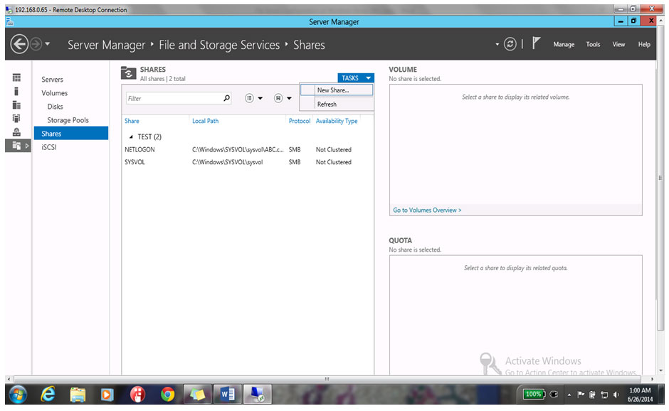This screenshot has width=669, height=411.
Task: Launch Internet Explorer from taskbar
Action: (48, 394)
